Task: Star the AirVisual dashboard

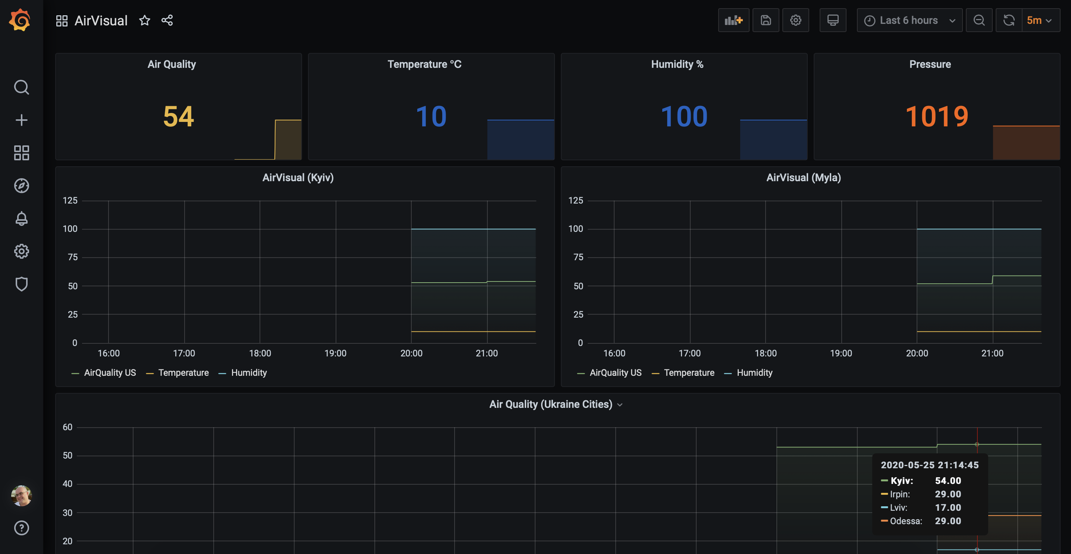Action: point(144,21)
